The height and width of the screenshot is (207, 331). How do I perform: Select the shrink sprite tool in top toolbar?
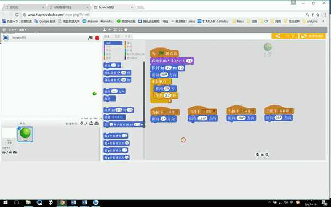click(x=120, y=30)
